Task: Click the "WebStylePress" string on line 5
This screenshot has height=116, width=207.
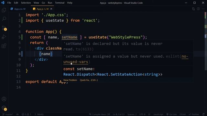Action: [125, 37]
